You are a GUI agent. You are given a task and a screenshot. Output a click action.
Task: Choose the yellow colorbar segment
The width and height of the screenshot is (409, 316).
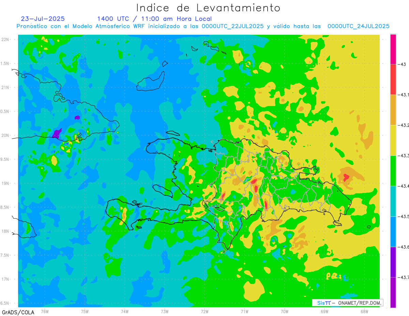point(393,140)
